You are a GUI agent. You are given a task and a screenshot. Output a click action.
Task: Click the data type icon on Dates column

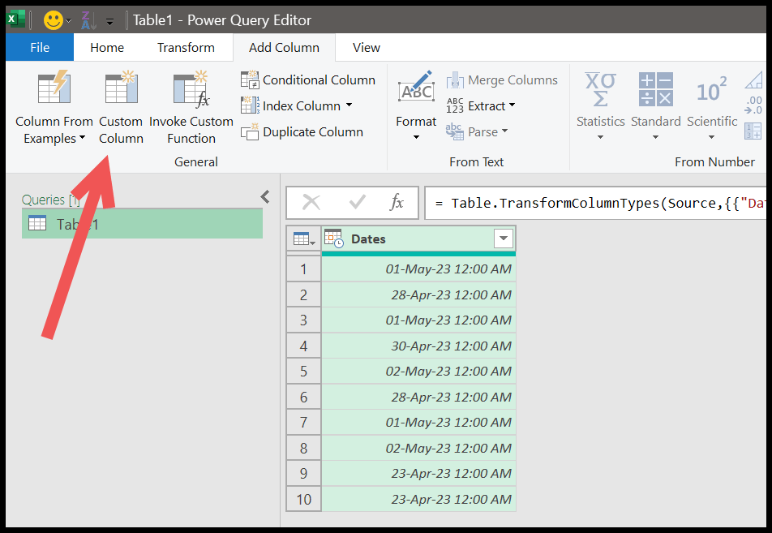coord(332,238)
